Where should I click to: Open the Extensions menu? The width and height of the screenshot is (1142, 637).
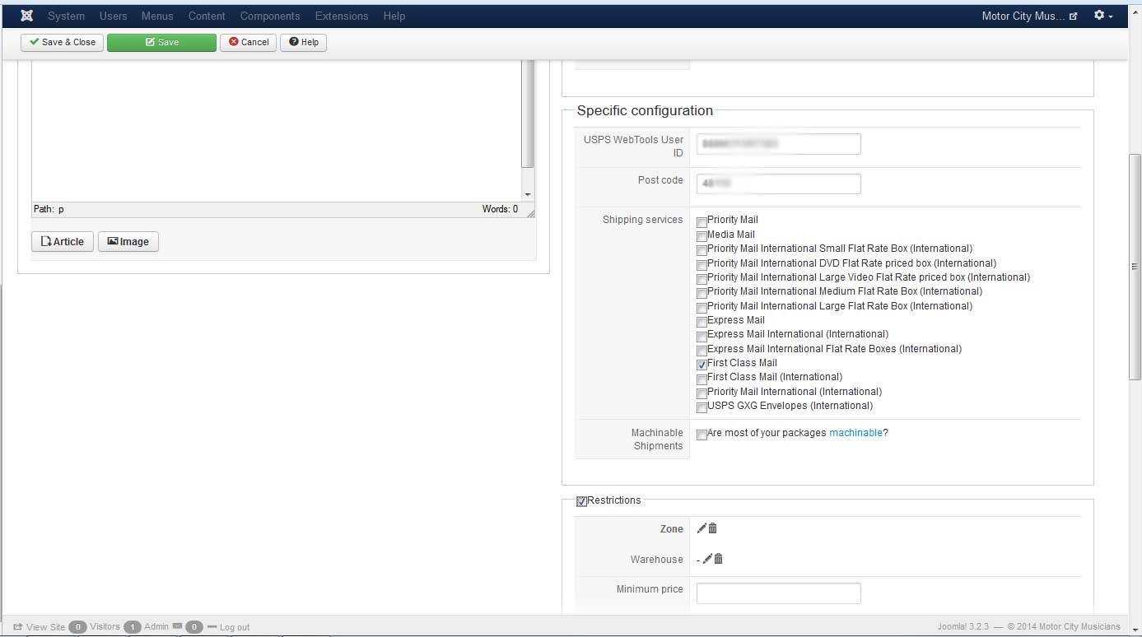coord(342,16)
